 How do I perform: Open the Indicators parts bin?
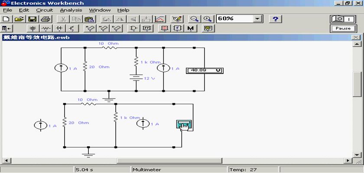point(164,29)
